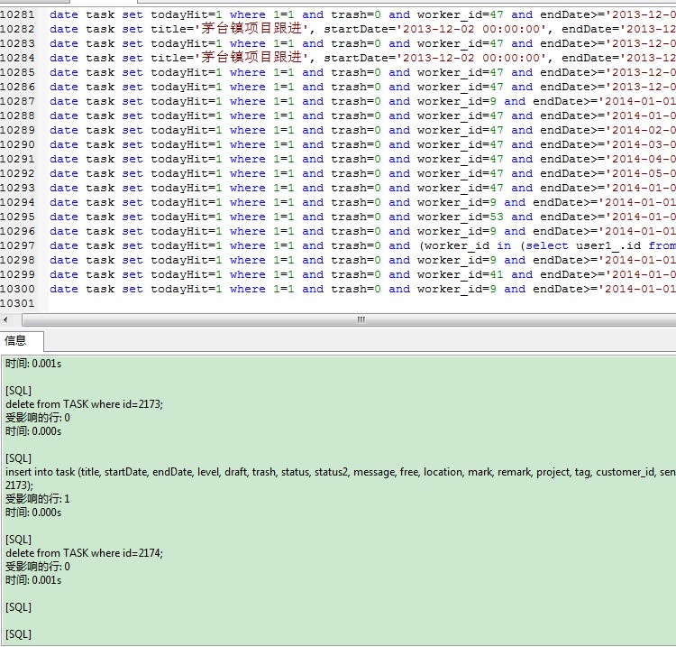The image size is (676, 647).
Task: Click empty line number 10301
Action: pyautogui.click(x=17, y=303)
